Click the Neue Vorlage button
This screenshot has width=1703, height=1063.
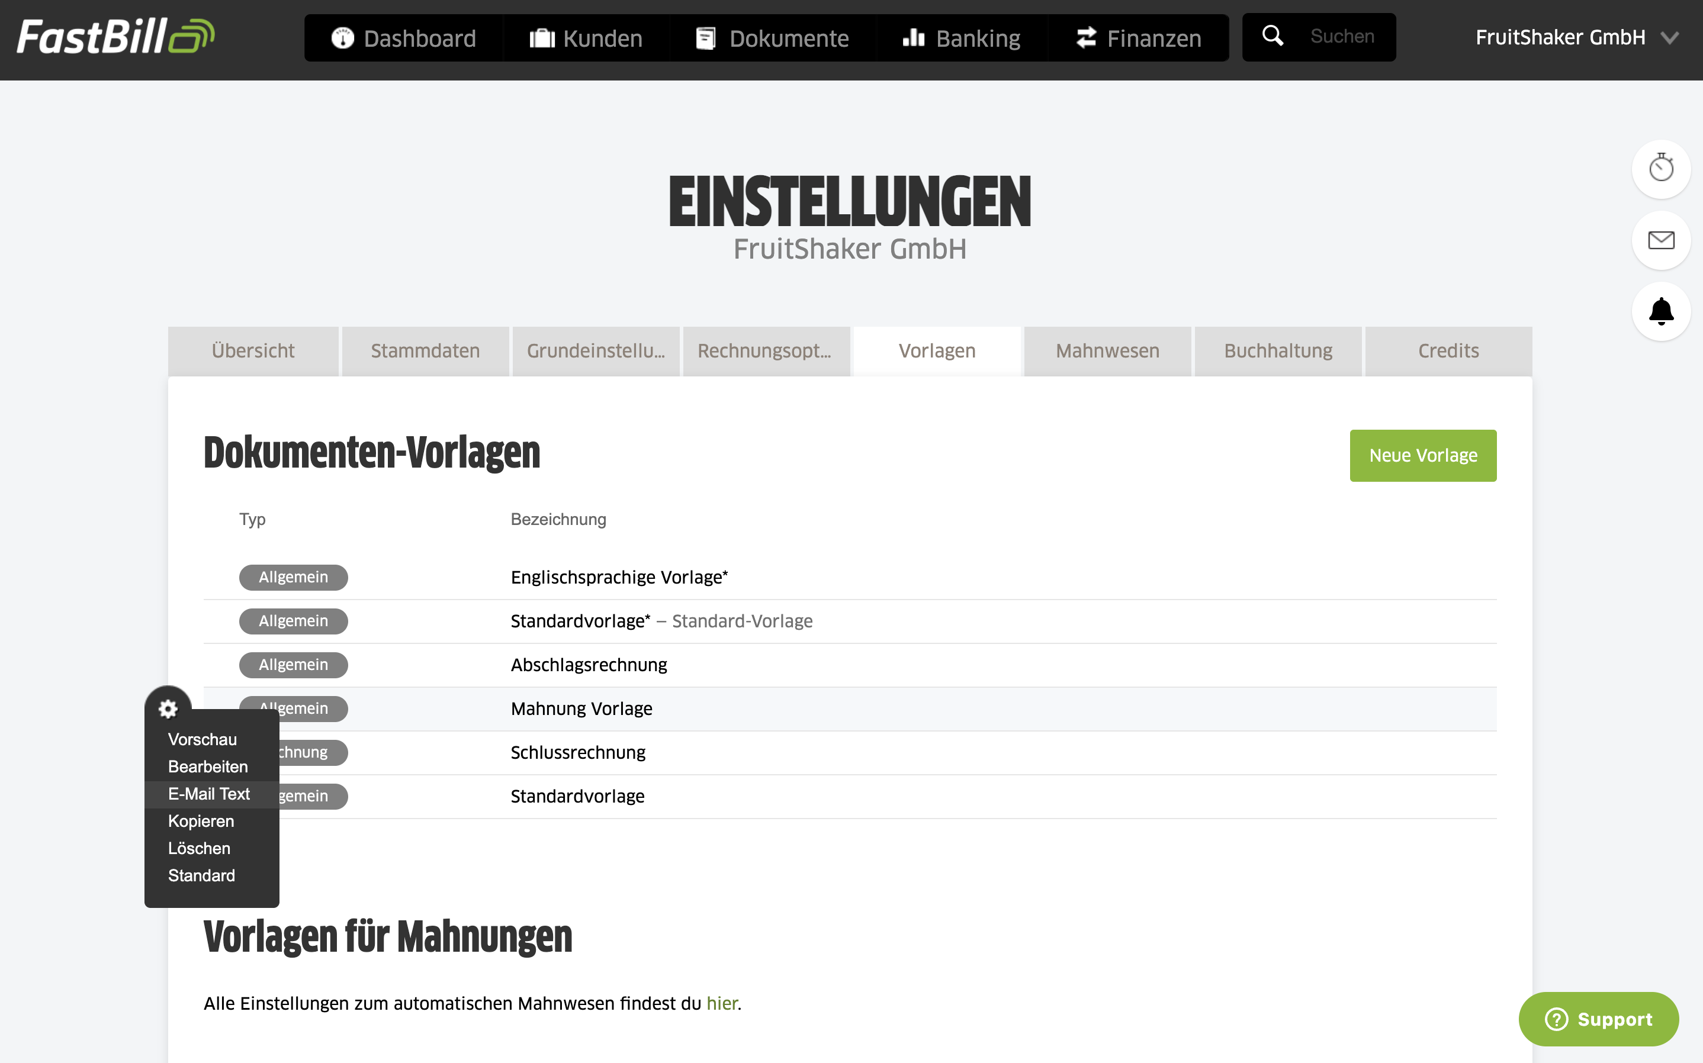pos(1422,456)
